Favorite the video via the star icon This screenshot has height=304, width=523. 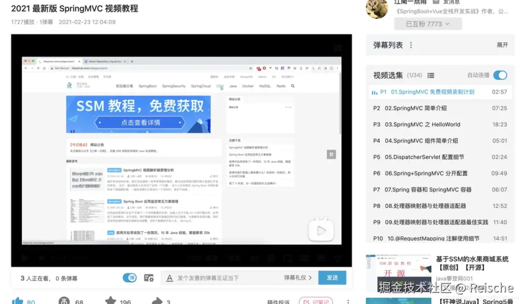coord(110,301)
